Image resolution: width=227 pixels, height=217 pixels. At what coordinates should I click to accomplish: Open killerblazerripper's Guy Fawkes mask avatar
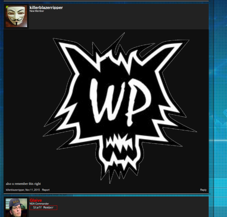tap(16, 16)
